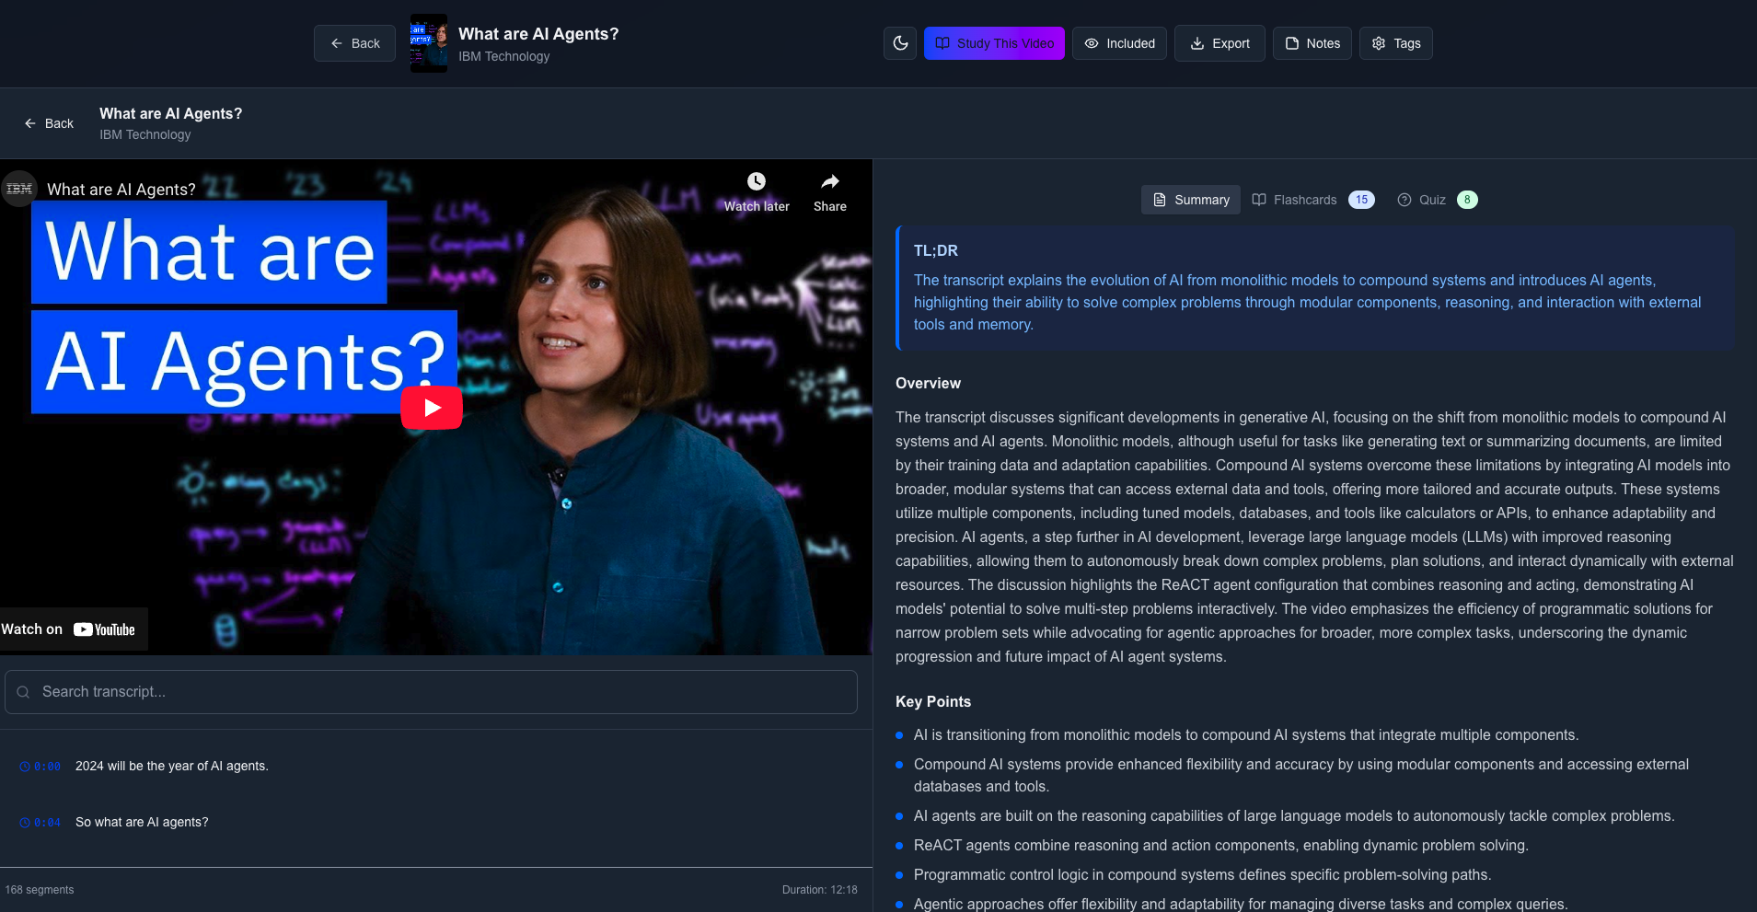Click Study This Video button
The width and height of the screenshot is (1757, 912).
[x=994, y=43]
